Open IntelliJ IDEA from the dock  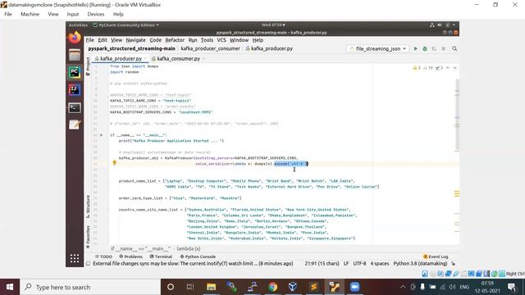click(75, 89)
